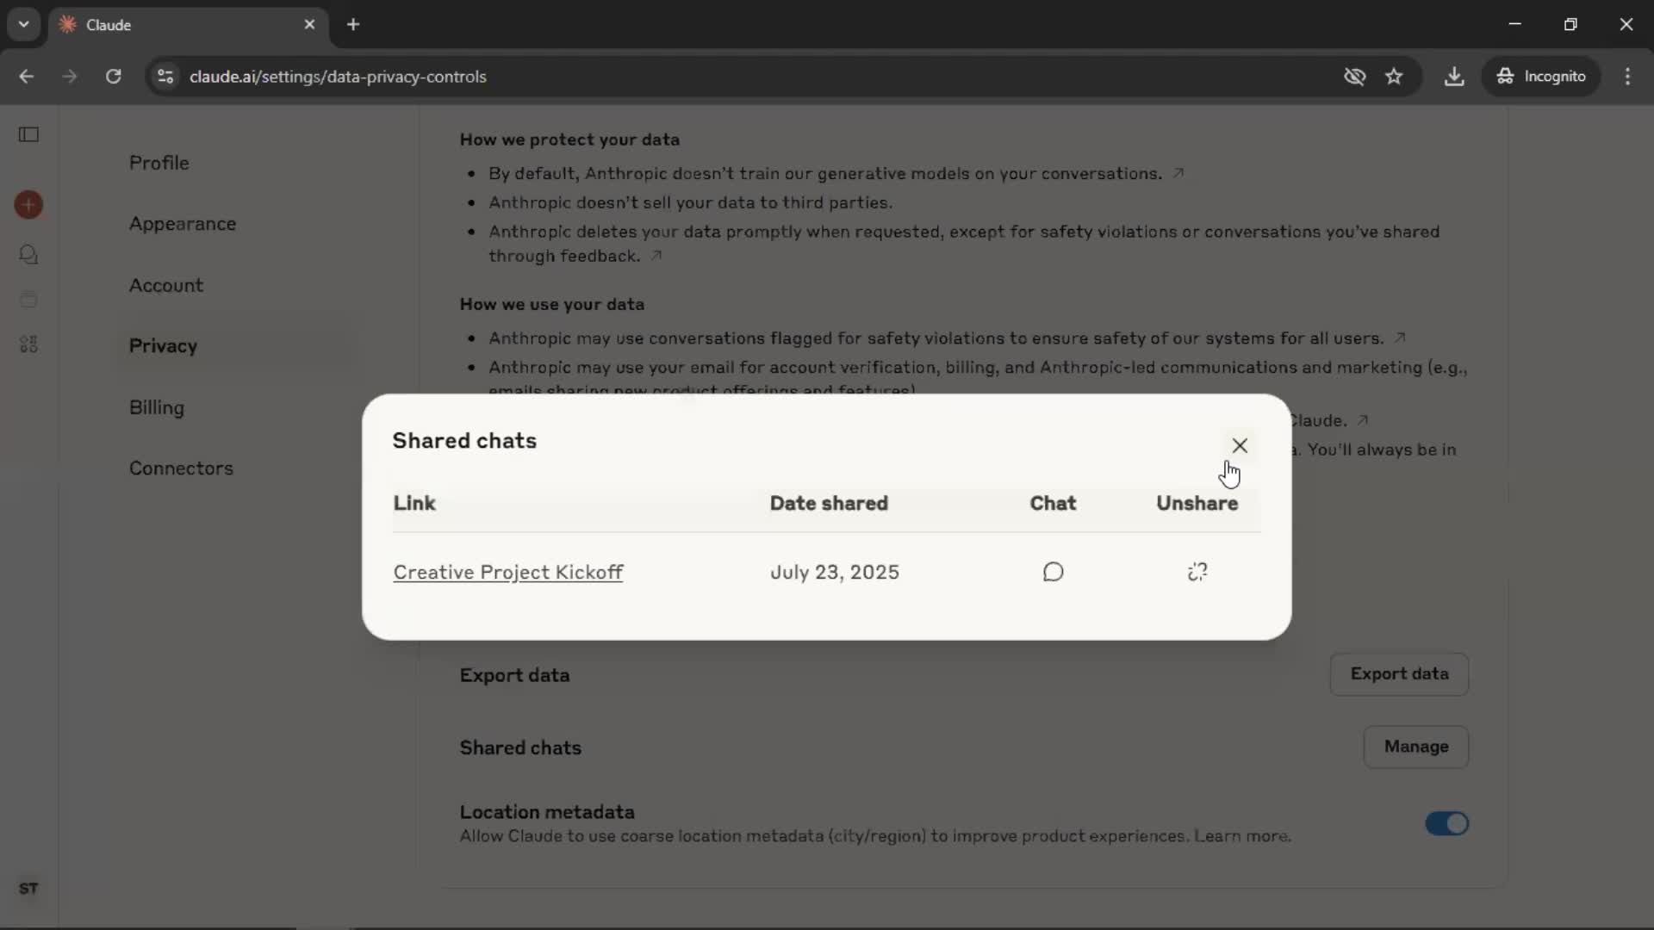Reload the current page
This screenshot has width=1654, height=930.
coord(114,77)
